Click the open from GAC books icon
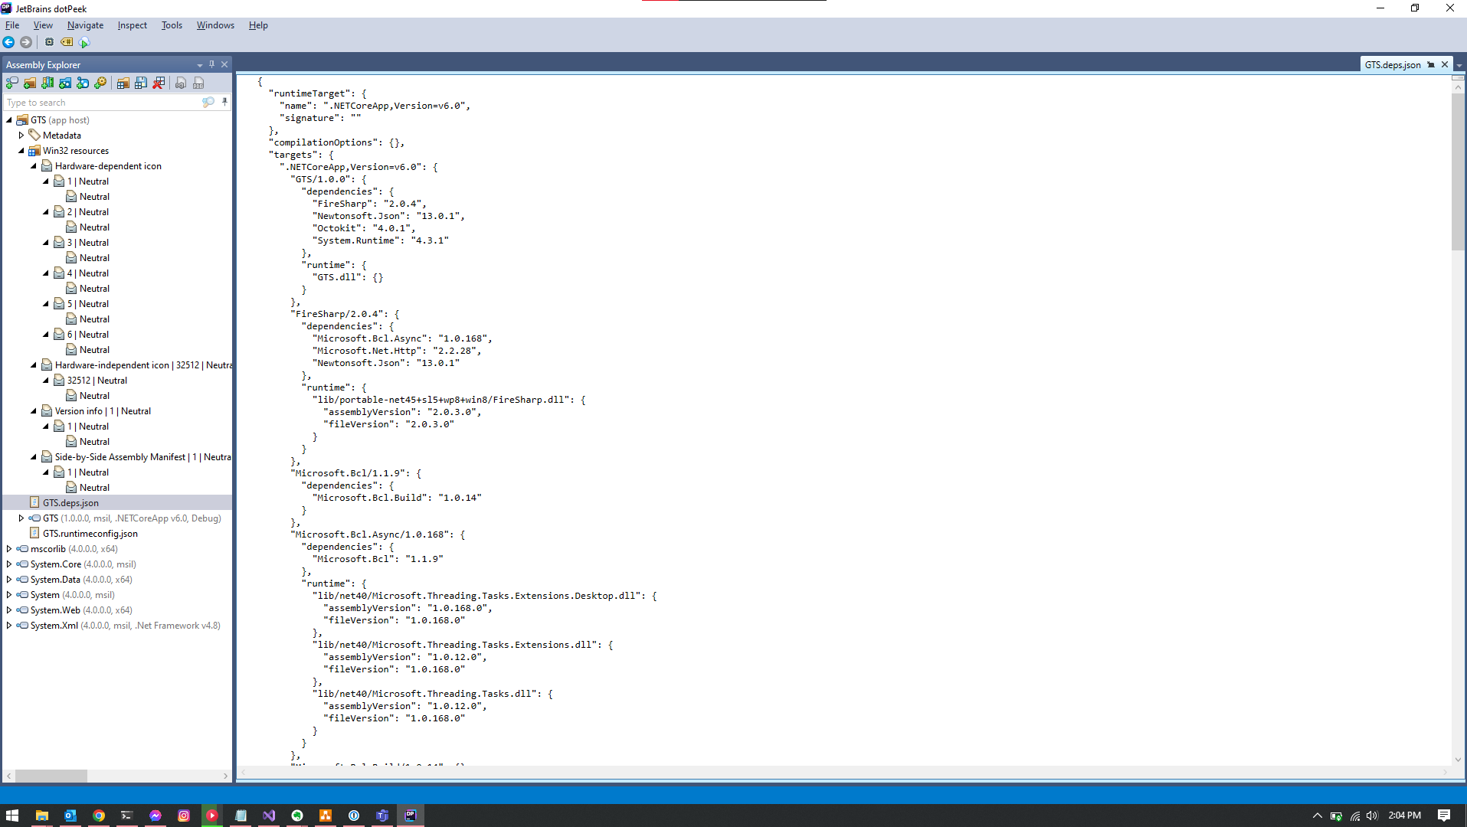 coord(47,83)
